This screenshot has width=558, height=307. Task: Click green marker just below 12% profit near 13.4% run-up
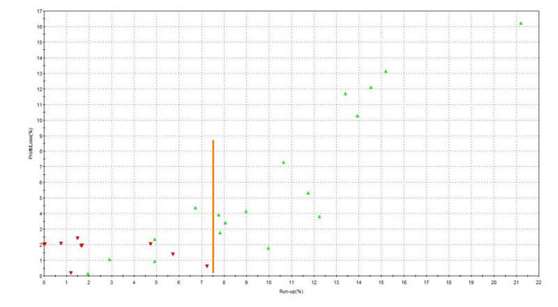click(x=345, y=94)
